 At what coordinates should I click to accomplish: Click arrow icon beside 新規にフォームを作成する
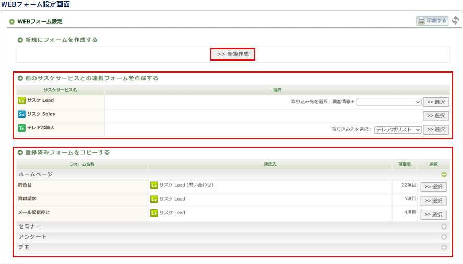point(20,40)
